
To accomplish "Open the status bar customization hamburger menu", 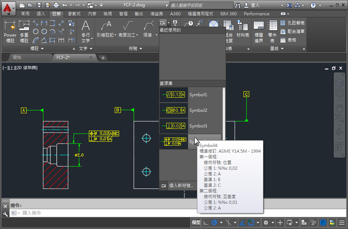I will point(342,222).
